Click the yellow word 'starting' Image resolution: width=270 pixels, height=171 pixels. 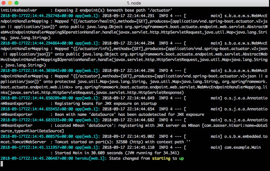pos(161,158)
